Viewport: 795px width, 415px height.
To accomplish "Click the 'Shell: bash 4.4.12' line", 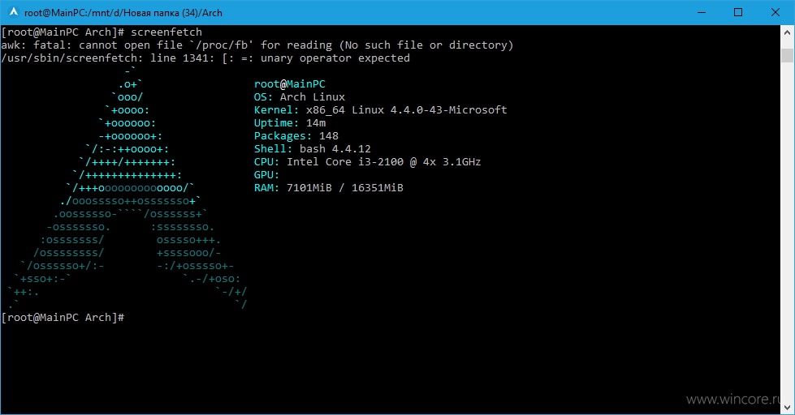I will pos(313,149).
